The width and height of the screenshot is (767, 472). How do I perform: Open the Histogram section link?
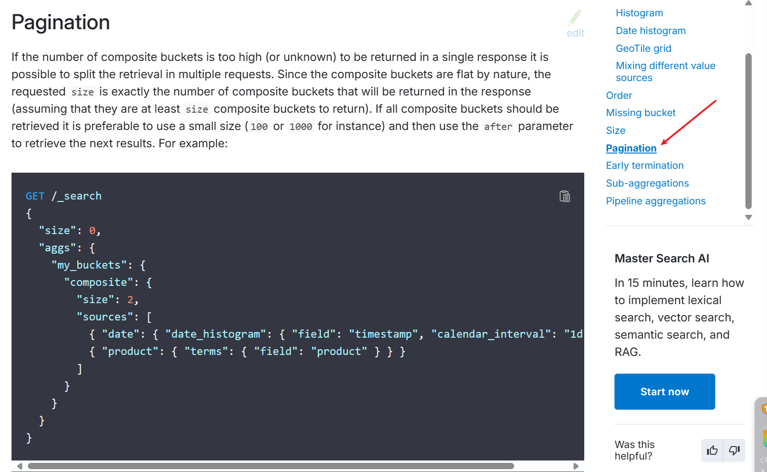tap(639, 13)
